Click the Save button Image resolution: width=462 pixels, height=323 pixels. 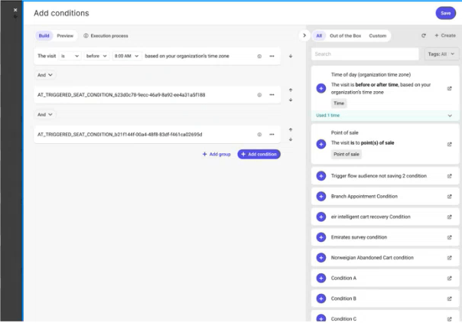pyautogui.click(x=445, y=13)
